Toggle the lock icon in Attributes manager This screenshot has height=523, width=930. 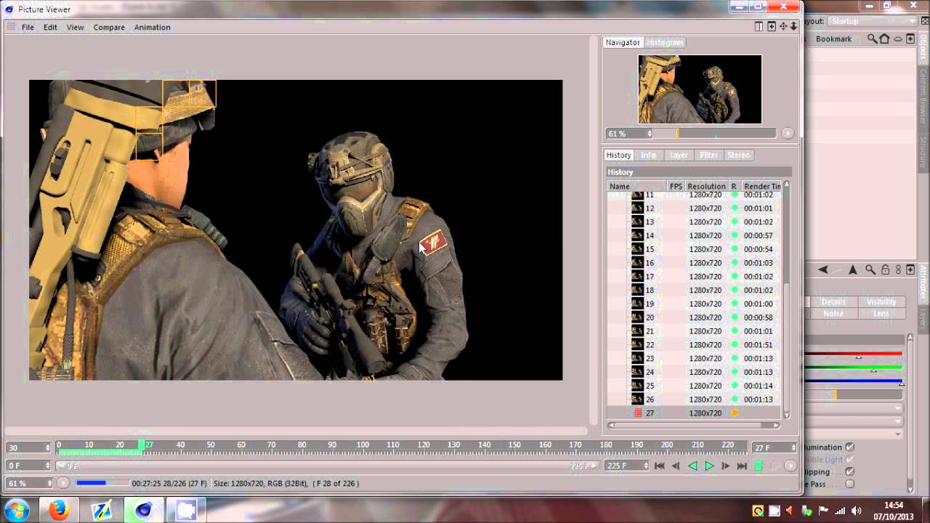pos(885,269)
